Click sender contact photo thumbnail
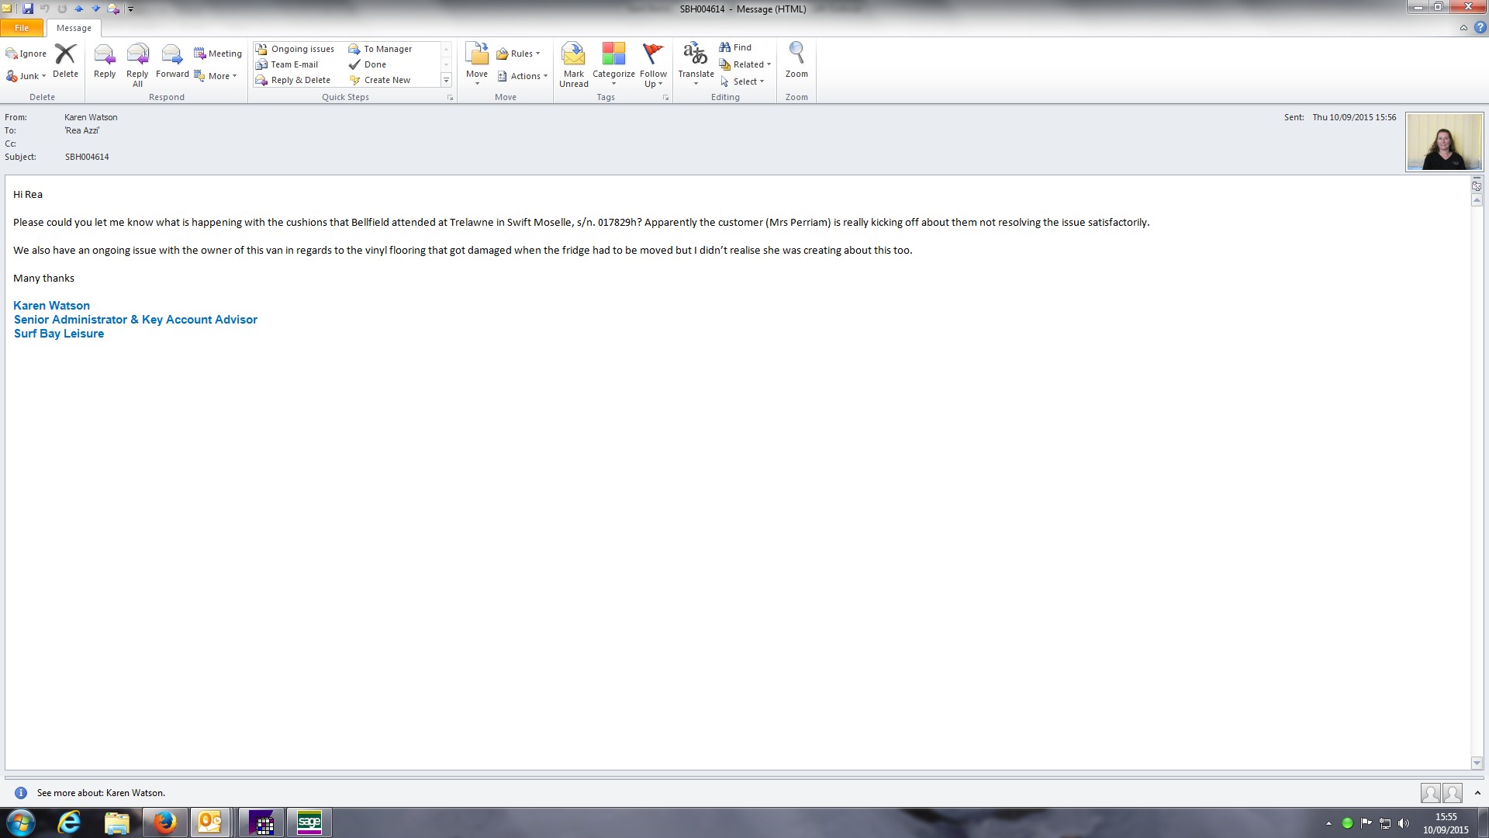The image size is (1489, 838). (x=1444, y=142)
